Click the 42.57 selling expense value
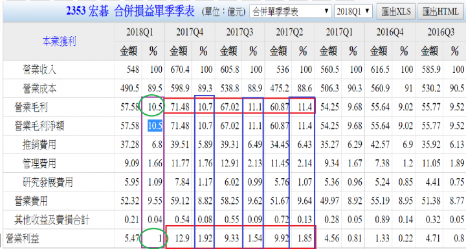 pos(380,144)
